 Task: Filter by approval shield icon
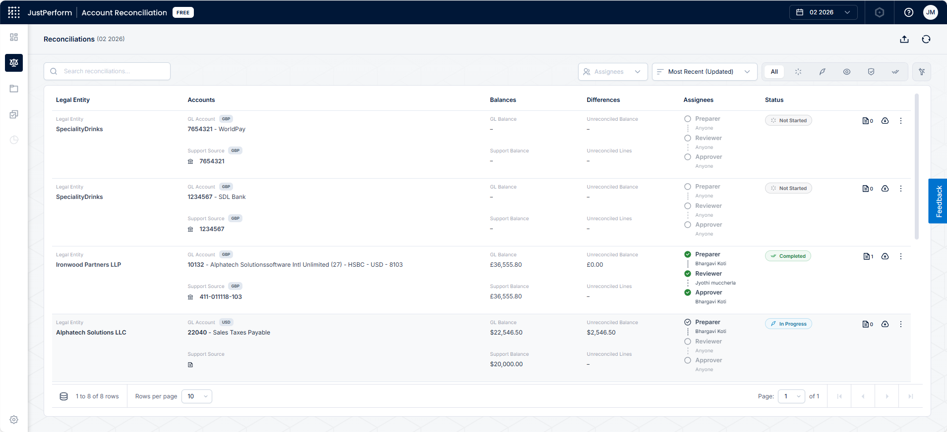(x=871, y=72)
